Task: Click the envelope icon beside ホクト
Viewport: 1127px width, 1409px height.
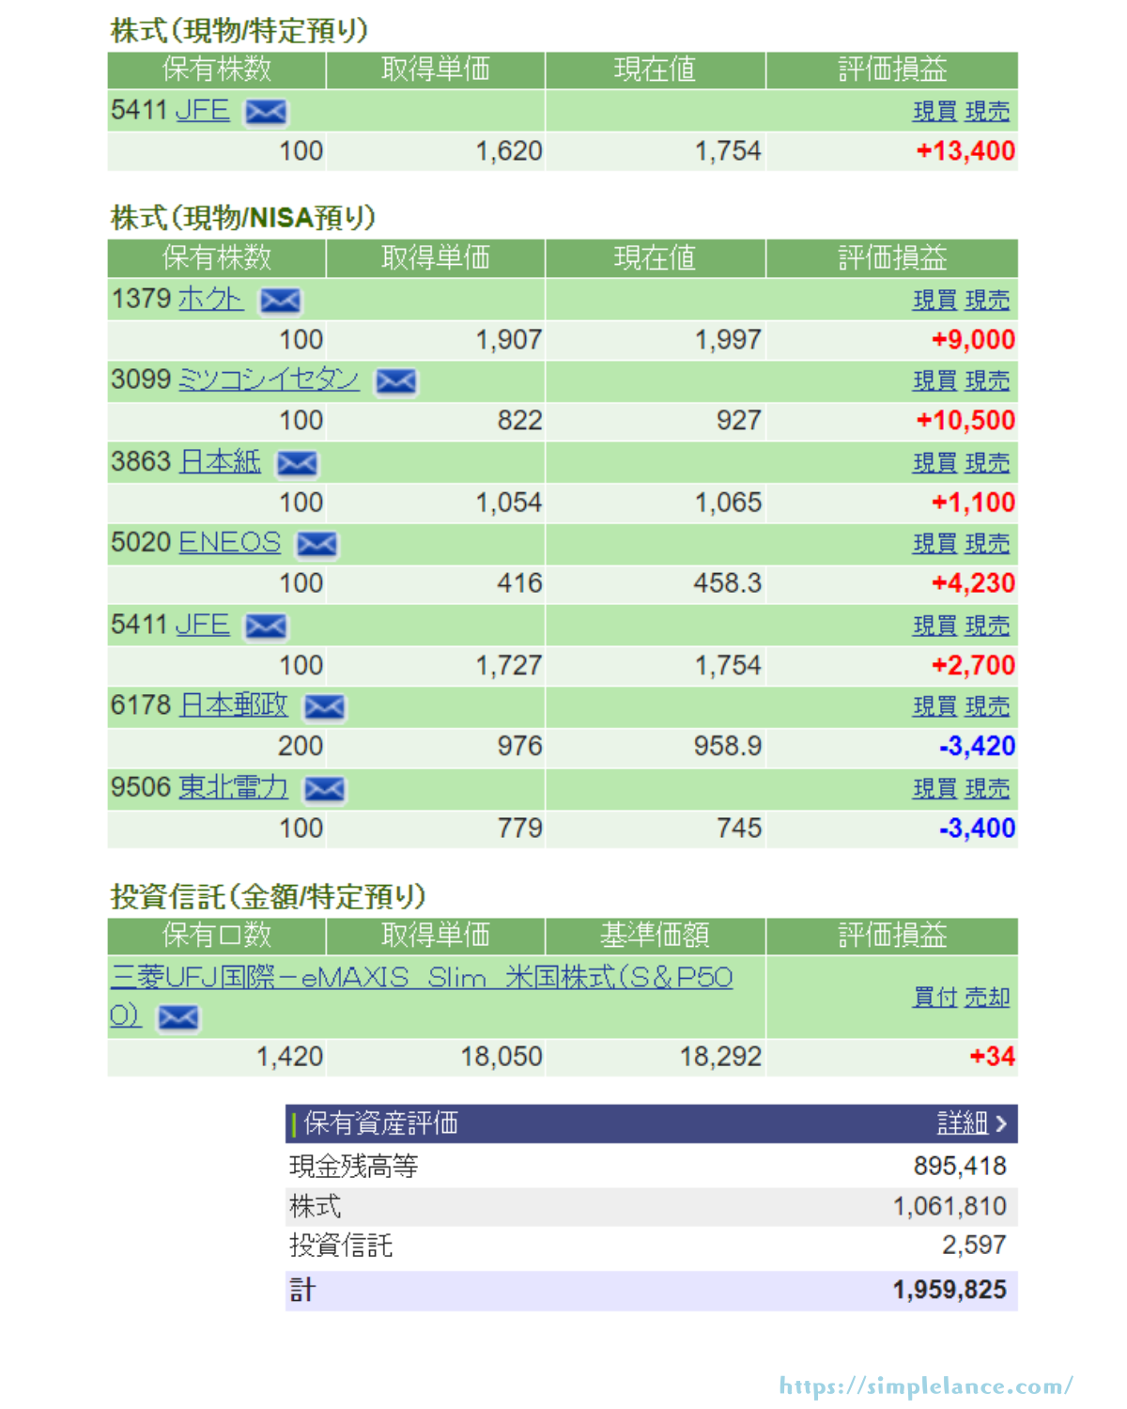Action: tap(280, 301)
